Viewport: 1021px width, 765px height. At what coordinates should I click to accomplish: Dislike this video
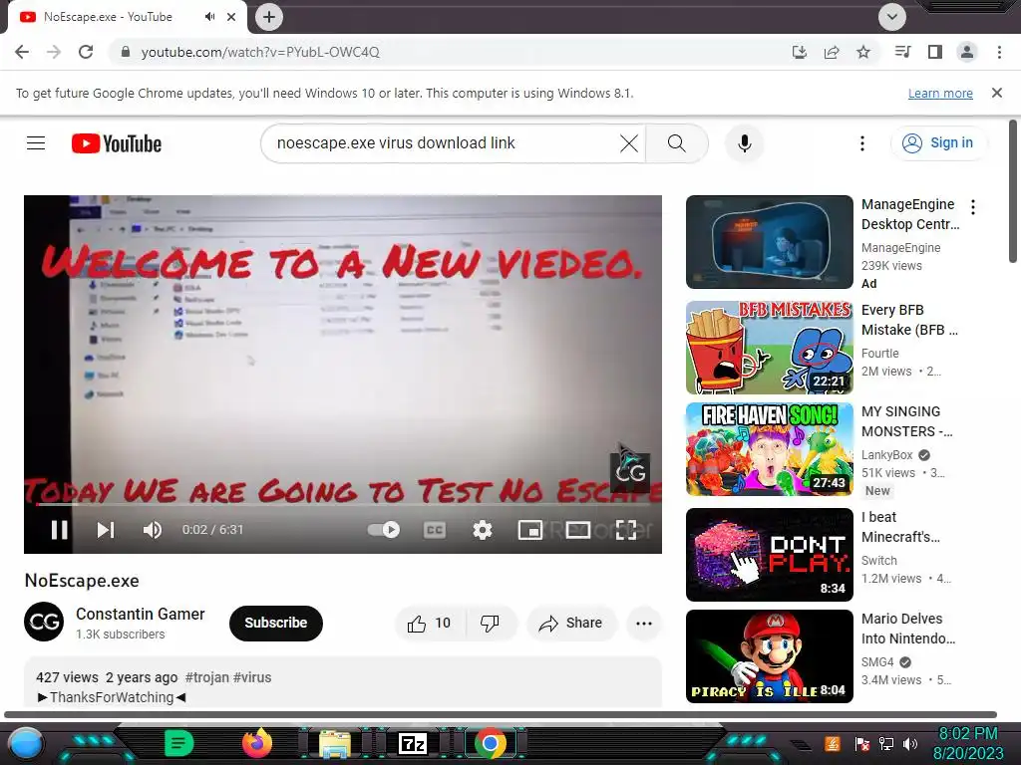491,624
